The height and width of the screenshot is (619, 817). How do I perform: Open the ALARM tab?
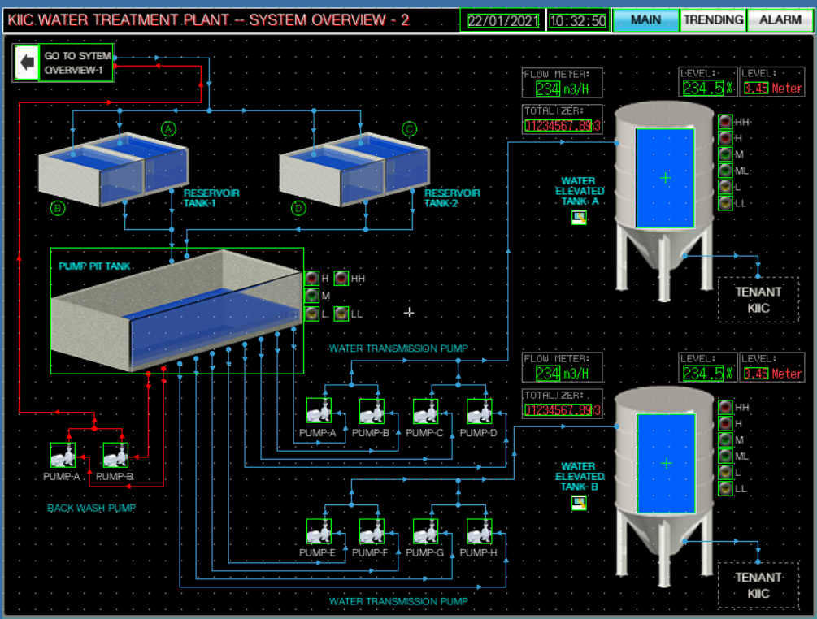[x=780, y=19]
